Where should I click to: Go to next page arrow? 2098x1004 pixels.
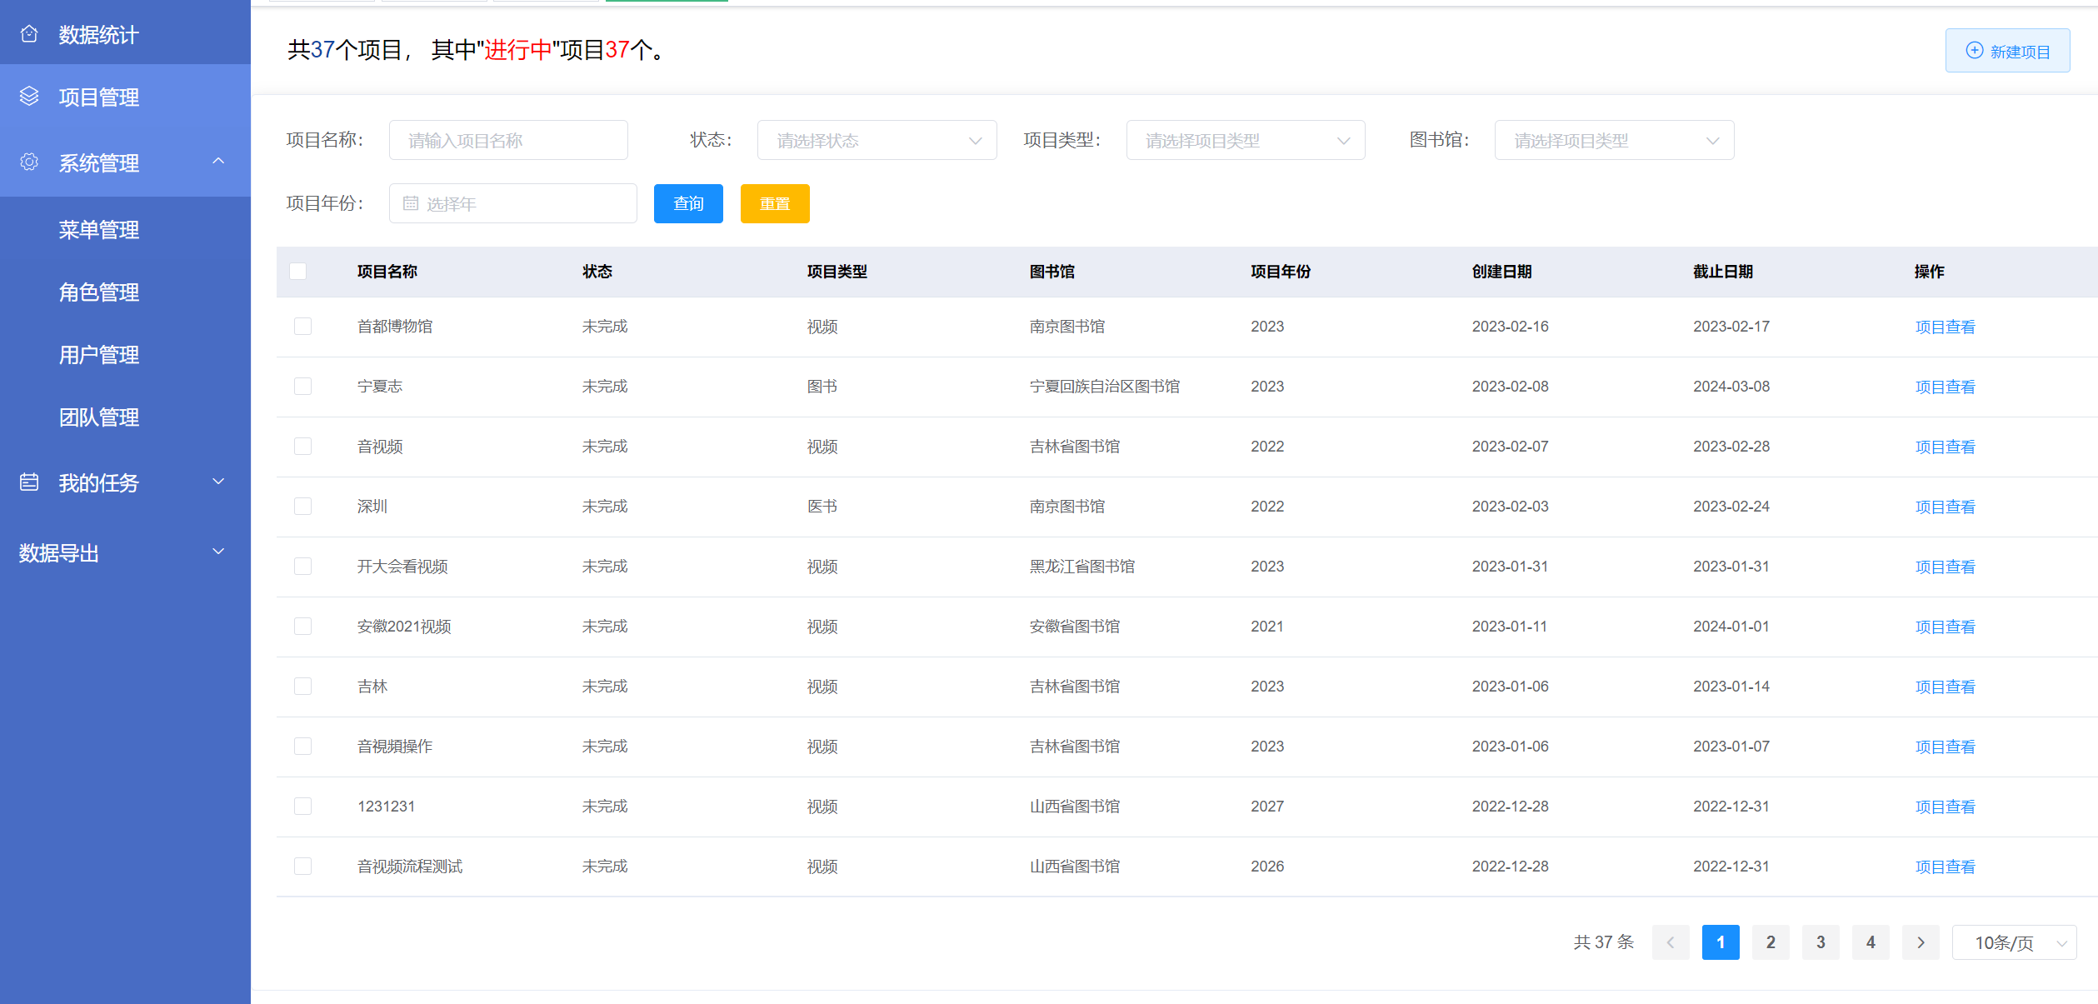click(1921, 942)
